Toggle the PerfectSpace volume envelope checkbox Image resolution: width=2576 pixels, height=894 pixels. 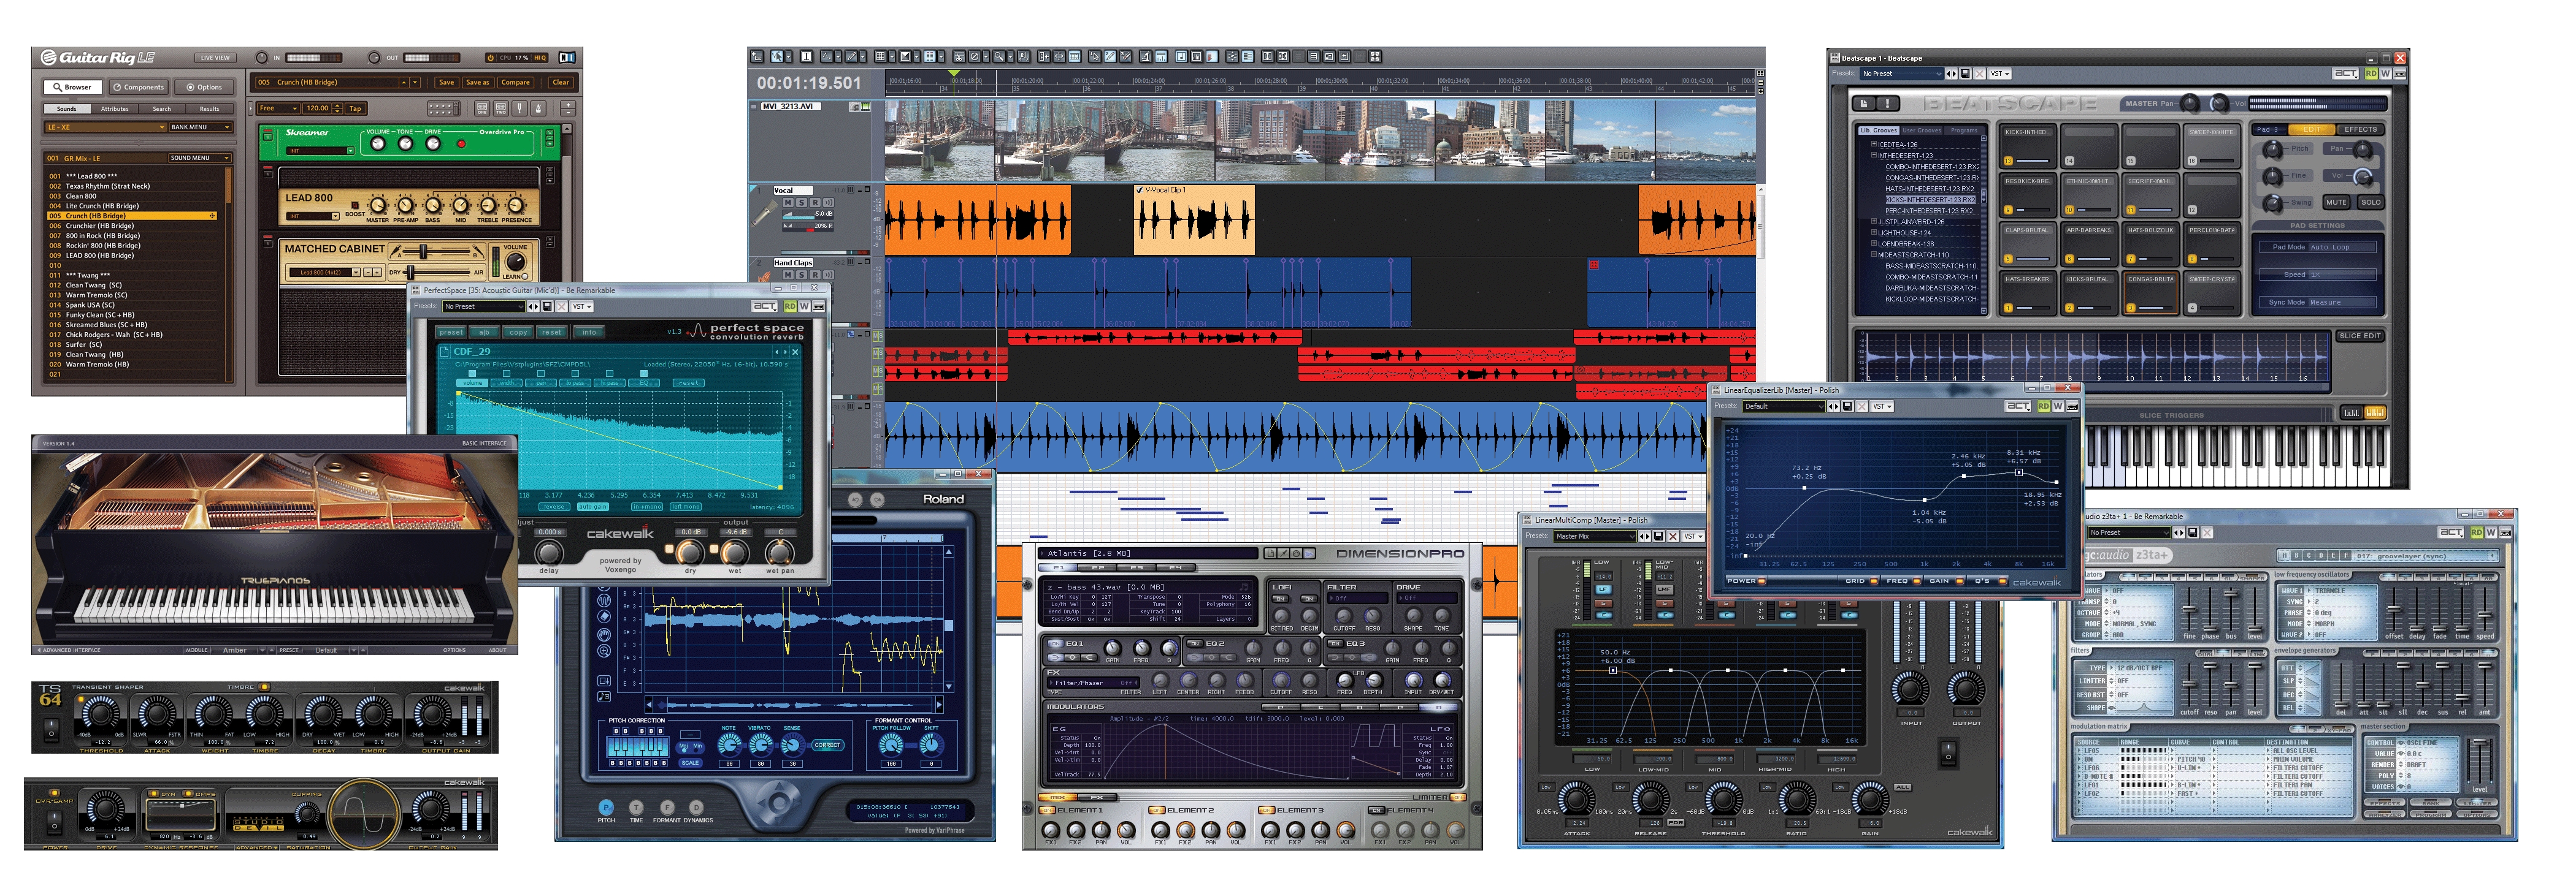pyautogui.click(x=472, y=374)
